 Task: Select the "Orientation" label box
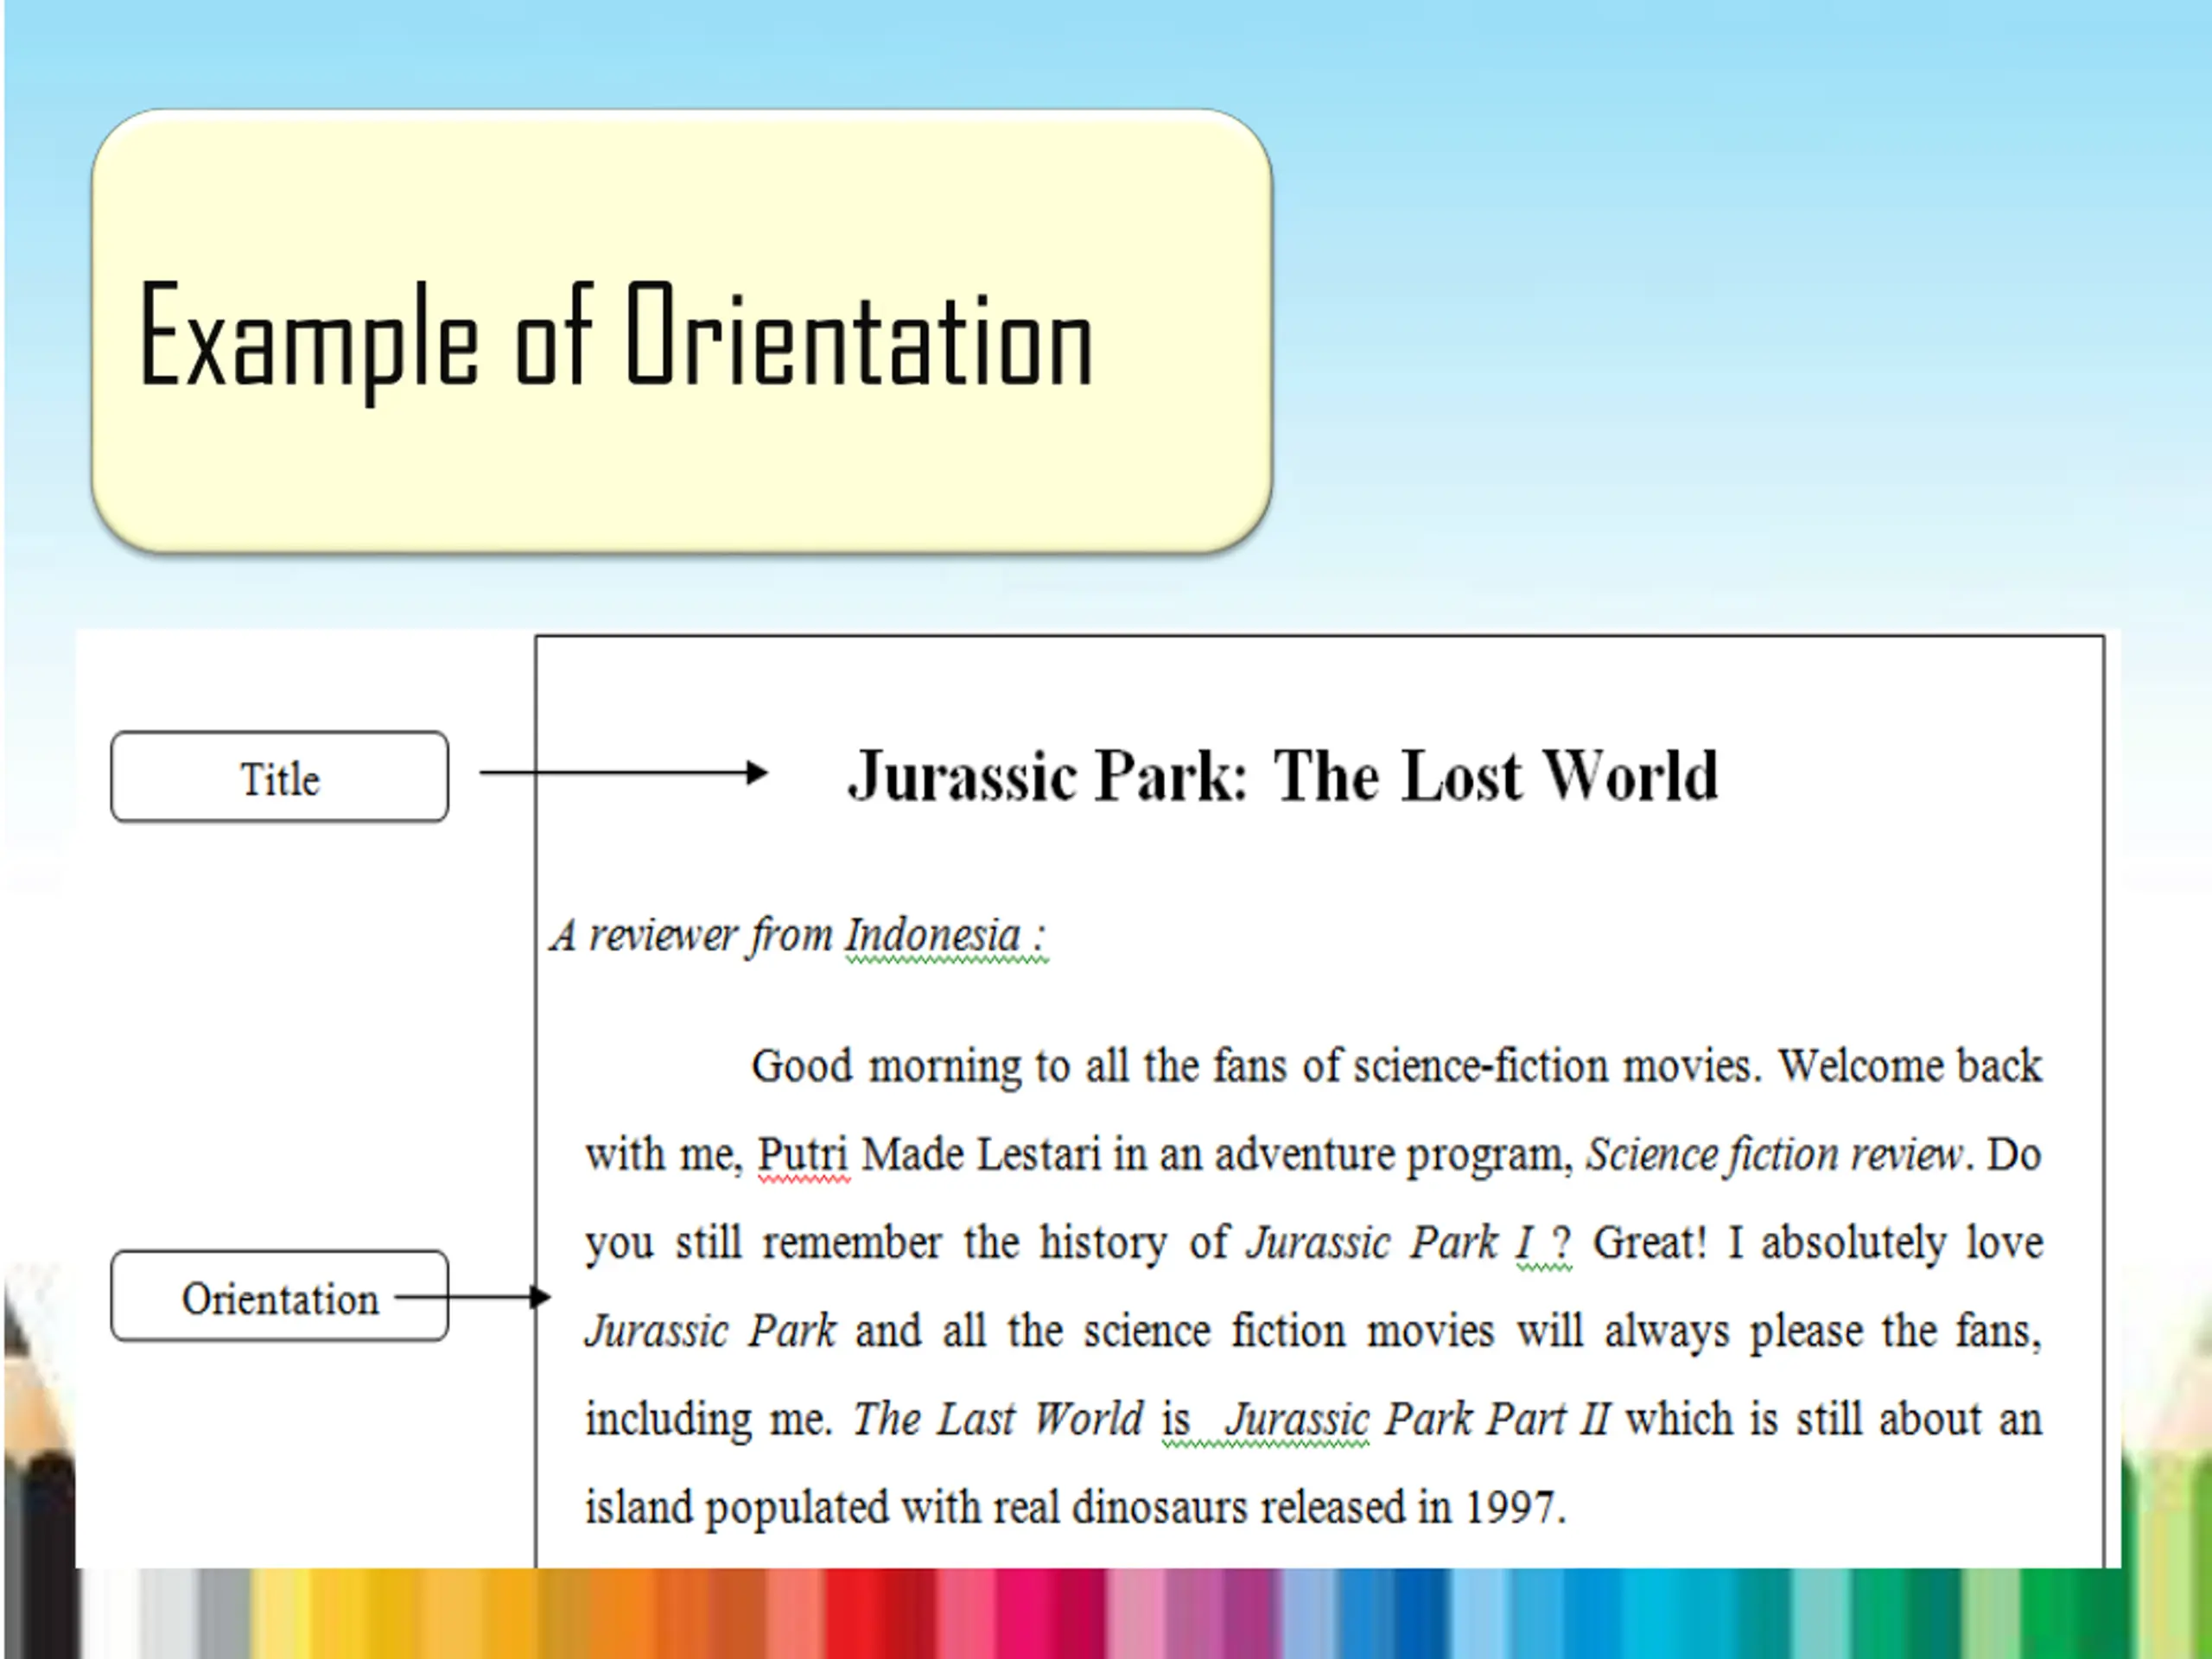280,1296
